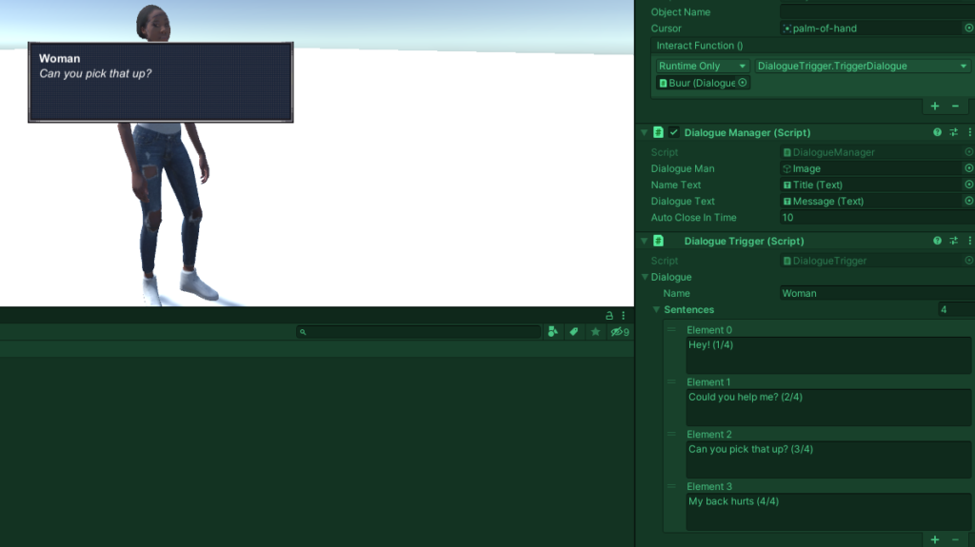The image size is (975, 547).
Task: Click object picker for Cursor field
Action: coord(968,29)
